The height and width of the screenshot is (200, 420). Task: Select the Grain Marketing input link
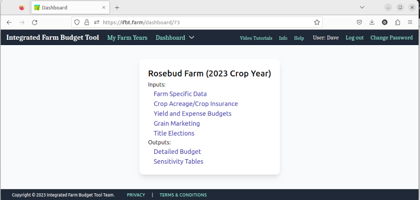pyautogui.click(x=177, y=124)
